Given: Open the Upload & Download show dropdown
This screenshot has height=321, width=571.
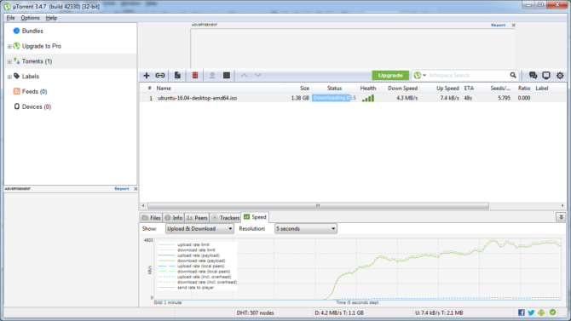Looking at the screenshot, I should coord(199,228).
